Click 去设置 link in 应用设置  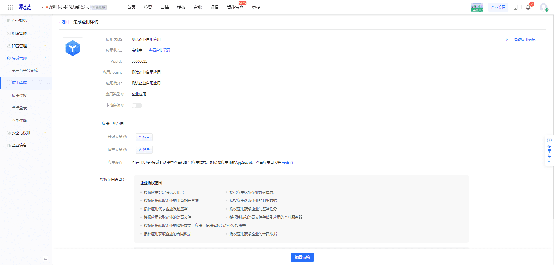click(x=288, y=163)
